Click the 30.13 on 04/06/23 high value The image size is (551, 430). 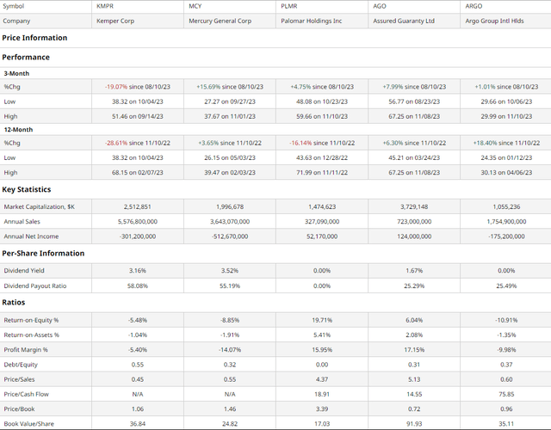[x=506, y=173]
